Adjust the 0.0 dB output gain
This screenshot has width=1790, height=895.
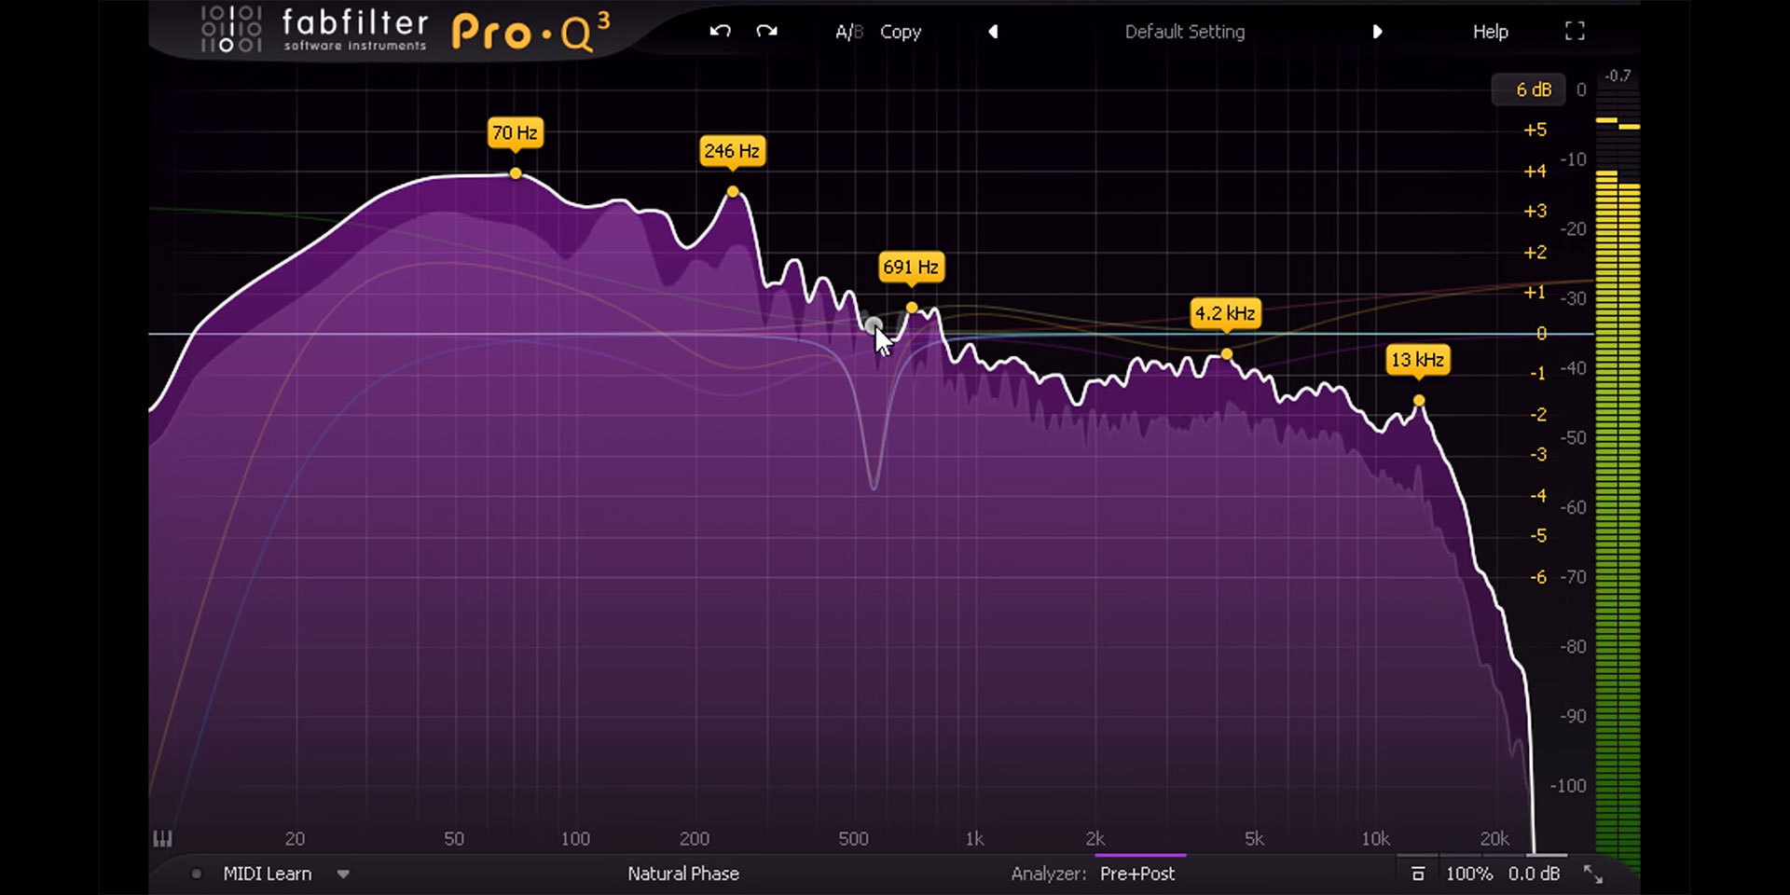(x=1534, y=874)
